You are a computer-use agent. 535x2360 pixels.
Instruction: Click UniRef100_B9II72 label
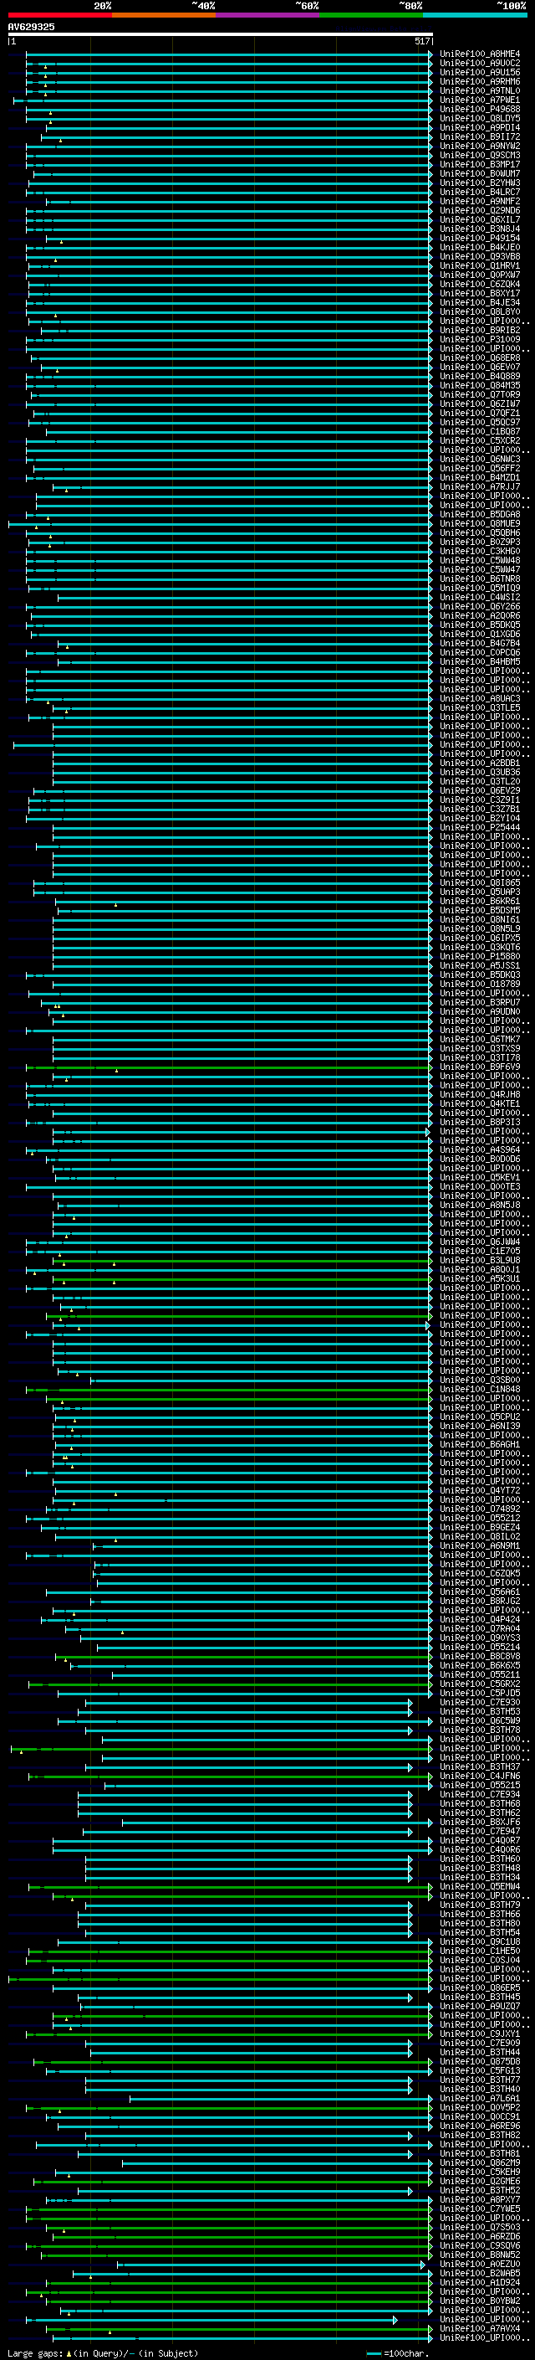coord(480,136)
